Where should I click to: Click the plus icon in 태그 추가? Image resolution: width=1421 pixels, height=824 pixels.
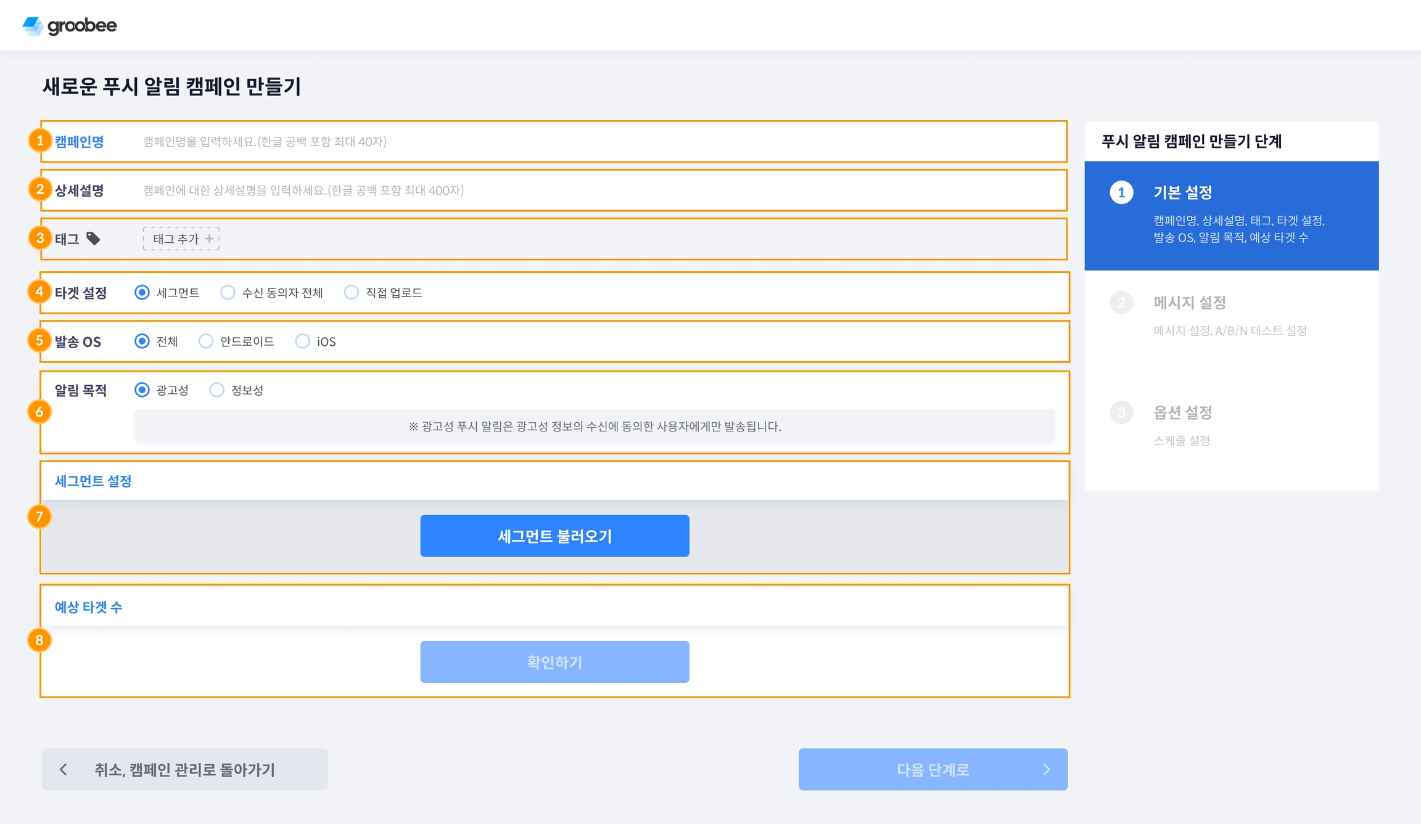point(210,239)
